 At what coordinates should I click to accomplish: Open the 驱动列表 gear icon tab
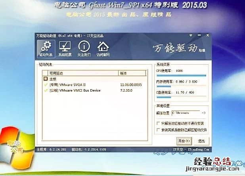click(x=46, y=49)
